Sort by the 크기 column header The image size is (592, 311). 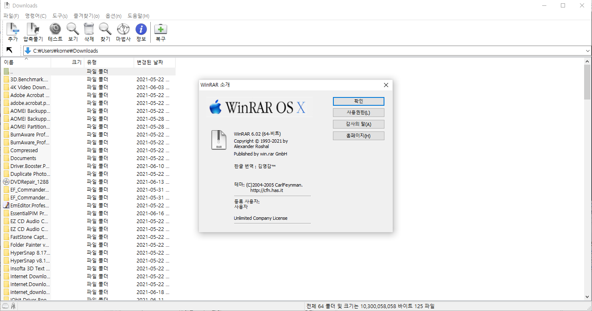click(67, 63)
